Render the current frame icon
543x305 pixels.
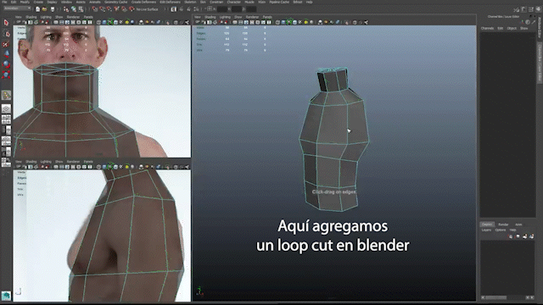182,9
